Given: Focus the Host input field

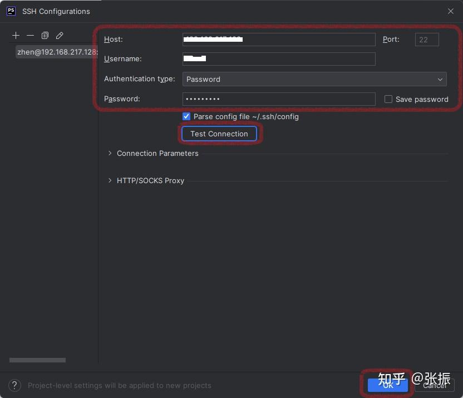Looking at the screenshot, I should click(x=279, y=40).
